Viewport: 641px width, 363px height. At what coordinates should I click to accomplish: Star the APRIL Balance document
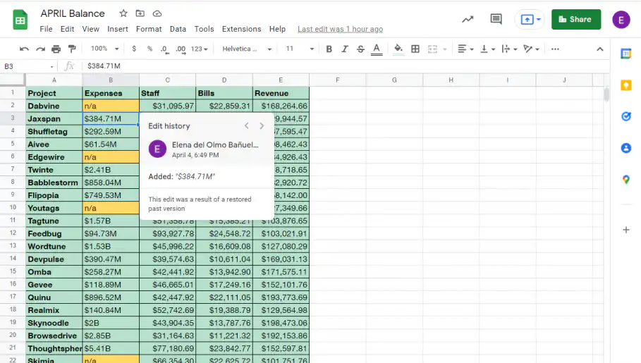[123, 13]
